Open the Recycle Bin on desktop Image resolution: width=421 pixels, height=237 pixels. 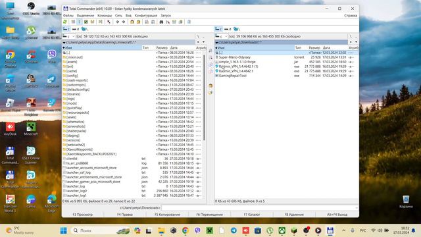406,201
